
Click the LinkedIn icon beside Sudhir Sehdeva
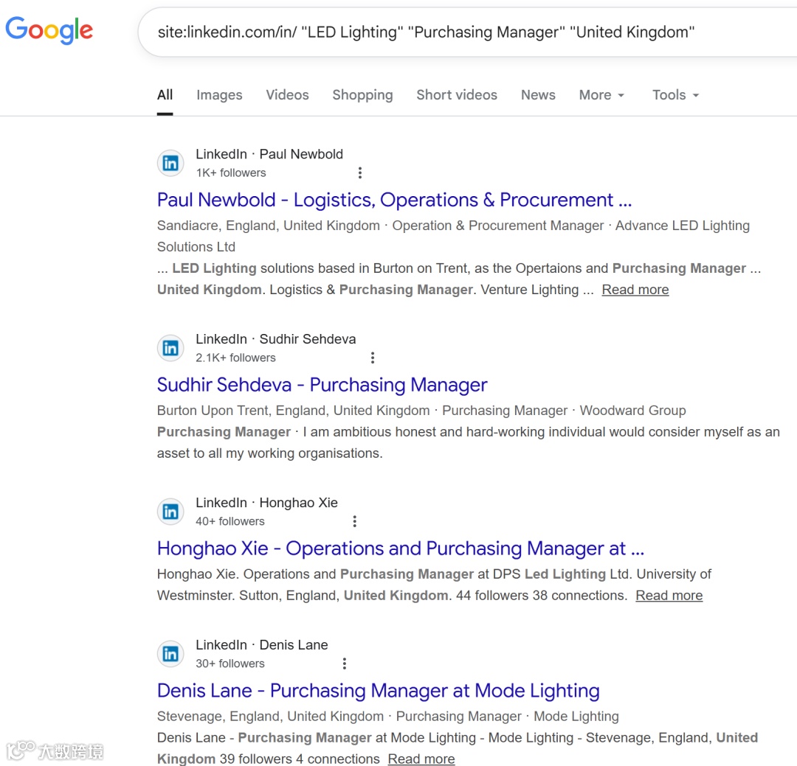coord(170,348)
